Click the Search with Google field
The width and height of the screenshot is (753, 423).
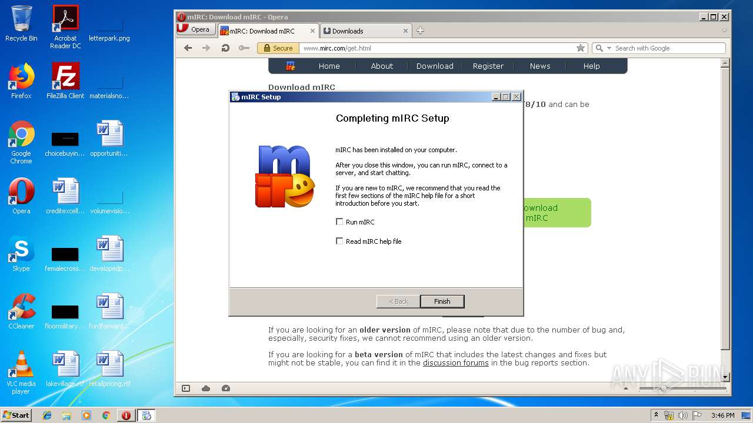[668, 48]
